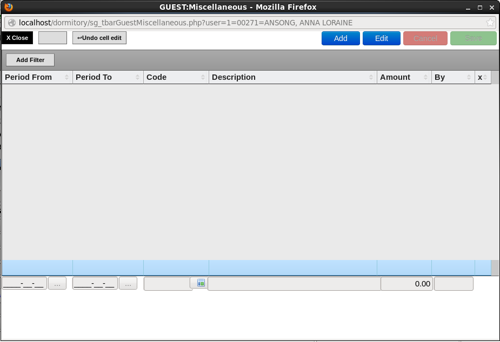Click the browser URL address bar
Image resolution: width=500 pixels, height=342 pixels.
pos(243,23)
